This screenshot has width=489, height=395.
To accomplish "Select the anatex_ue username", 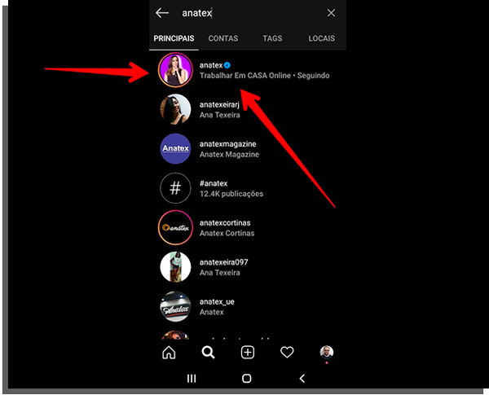I will point(217,302).
